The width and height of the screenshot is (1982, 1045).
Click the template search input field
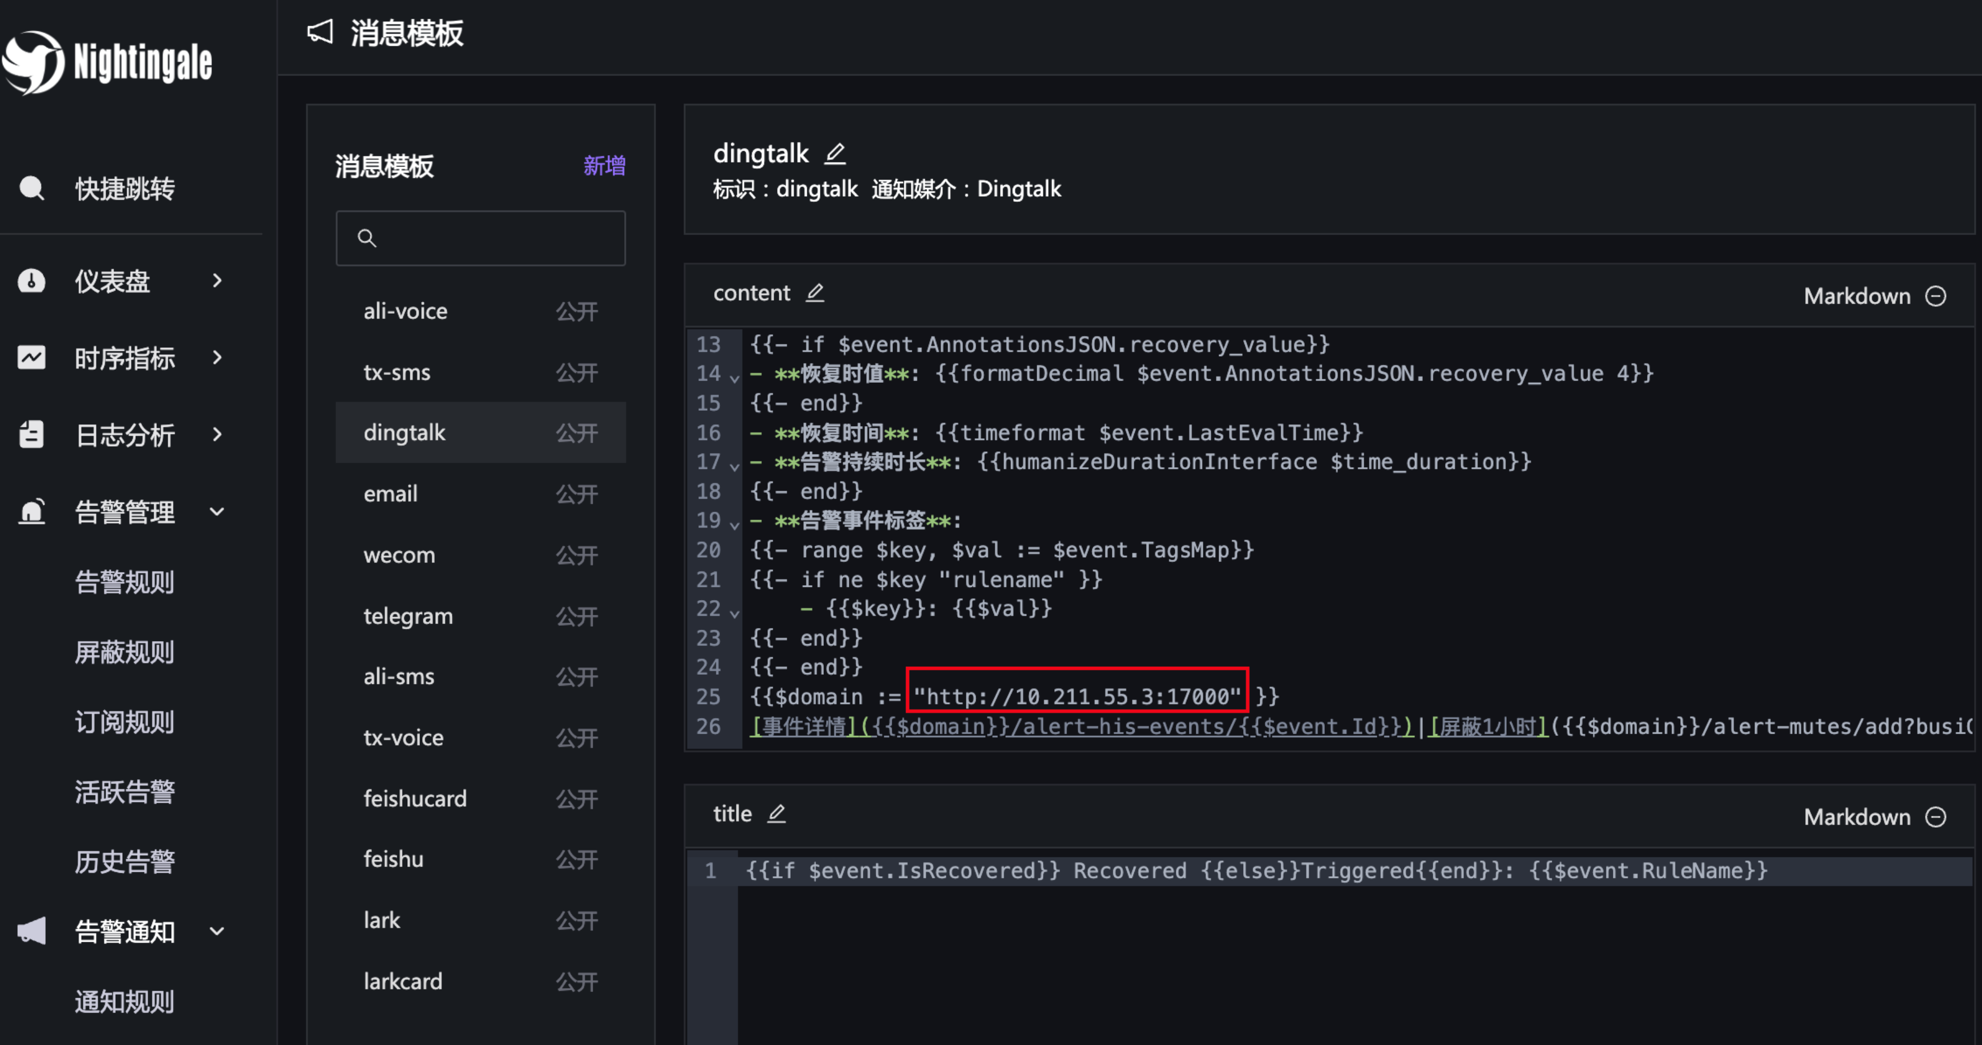click(492, 238)
